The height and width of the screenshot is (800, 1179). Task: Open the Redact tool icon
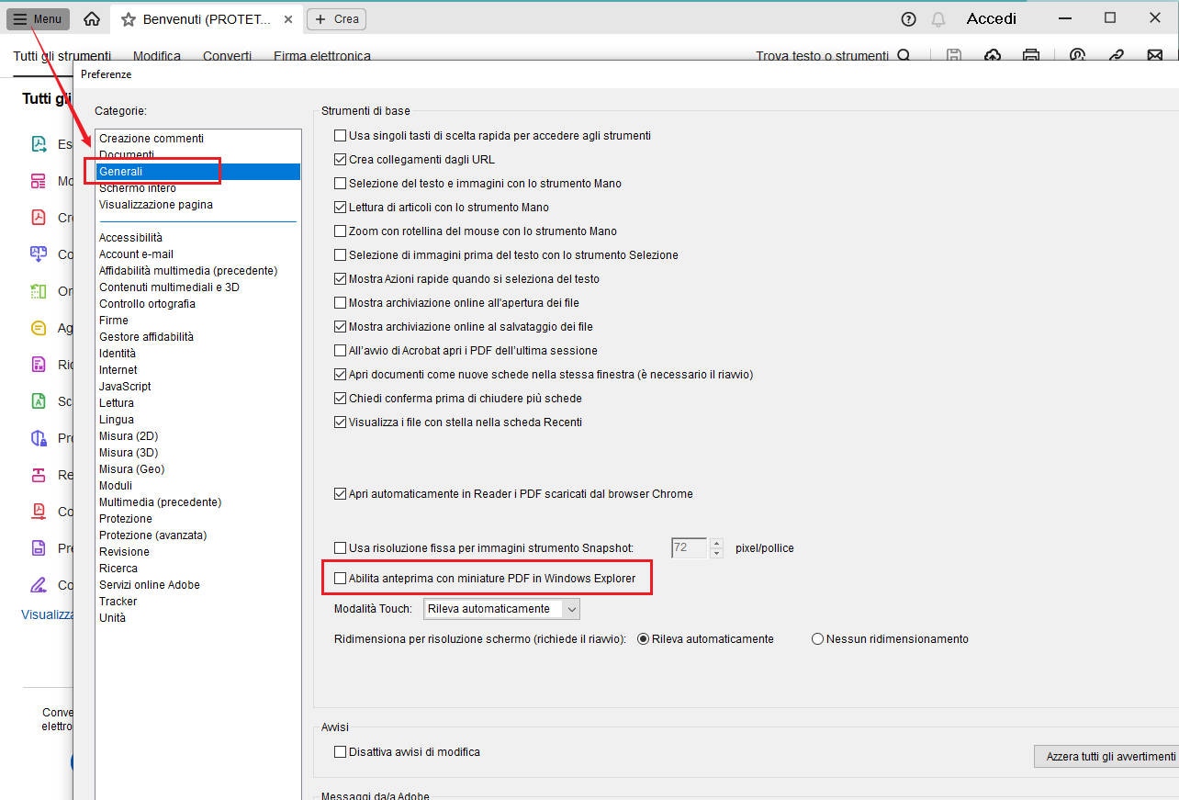point(39,475)
